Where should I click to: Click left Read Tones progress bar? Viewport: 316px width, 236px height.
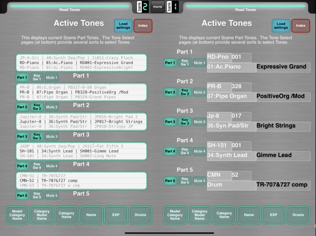click(70, 6)
